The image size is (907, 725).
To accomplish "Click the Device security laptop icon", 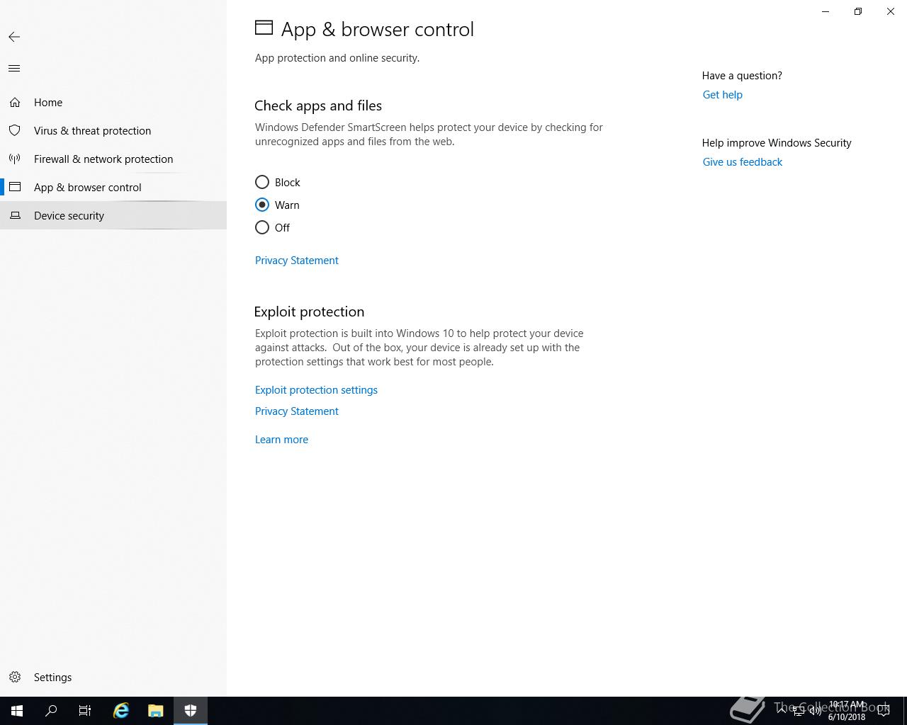I will (x=15, y=216).
